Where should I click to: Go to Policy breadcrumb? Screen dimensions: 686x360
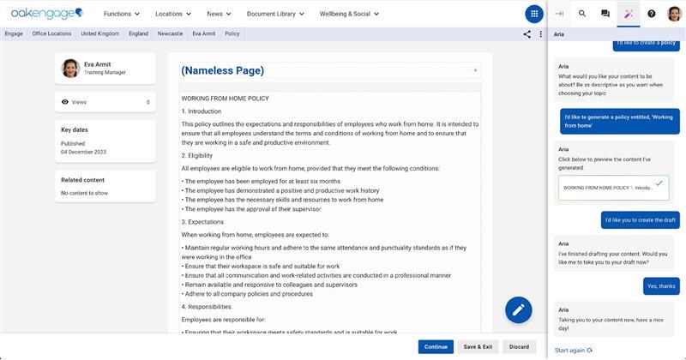(x=232, y=33)
